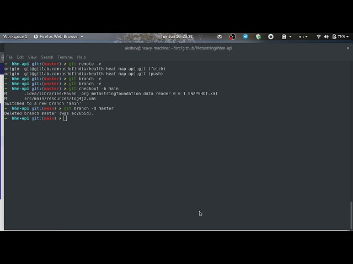Click the round black-and-red tray icon

[x=233, y=37]
